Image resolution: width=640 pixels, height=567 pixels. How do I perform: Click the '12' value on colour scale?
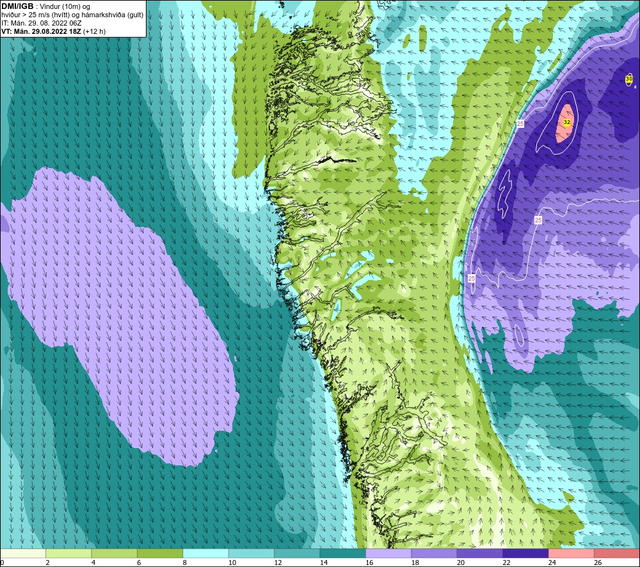278,563
